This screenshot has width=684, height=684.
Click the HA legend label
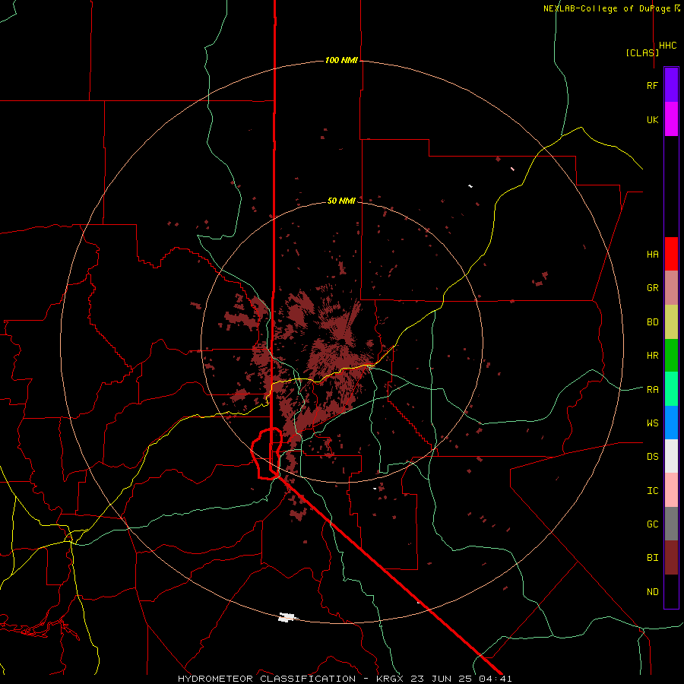click(652, 255)
